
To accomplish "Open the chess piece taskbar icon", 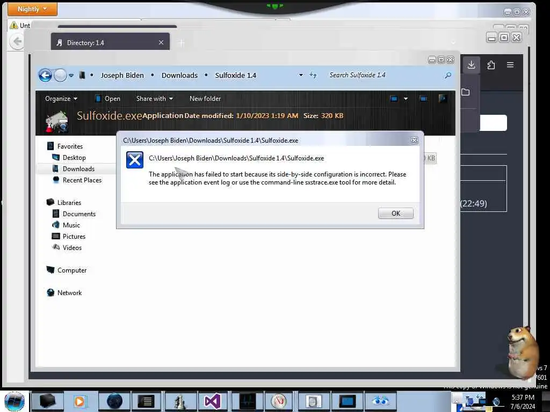I will click(181, 401).
